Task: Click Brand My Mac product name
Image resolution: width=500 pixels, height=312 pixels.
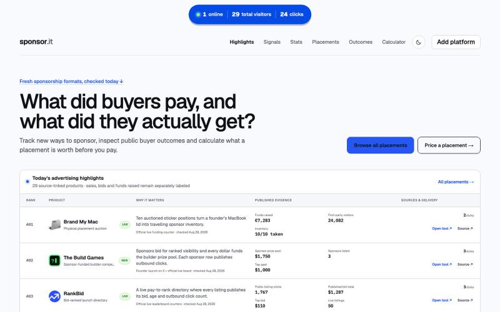Action: (81, 222)
